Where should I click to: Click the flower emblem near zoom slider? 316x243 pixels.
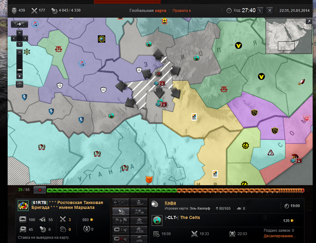(x=27, y=52)
